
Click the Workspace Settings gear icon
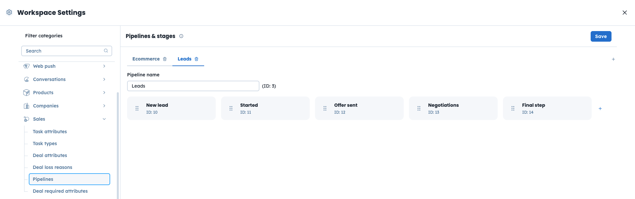click(9, 13)
